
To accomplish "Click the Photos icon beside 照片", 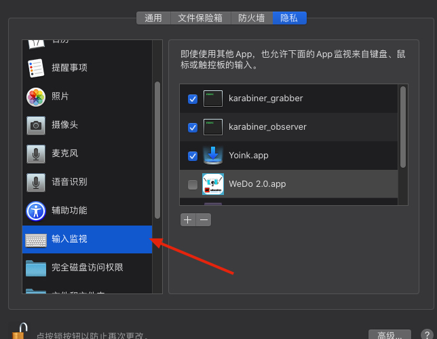I will point(36,97).
